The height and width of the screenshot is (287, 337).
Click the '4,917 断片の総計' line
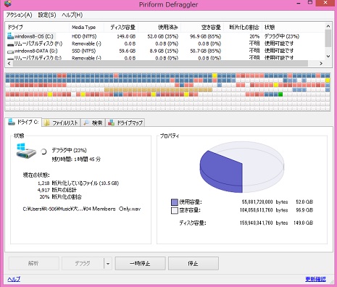tap(57, 190)
